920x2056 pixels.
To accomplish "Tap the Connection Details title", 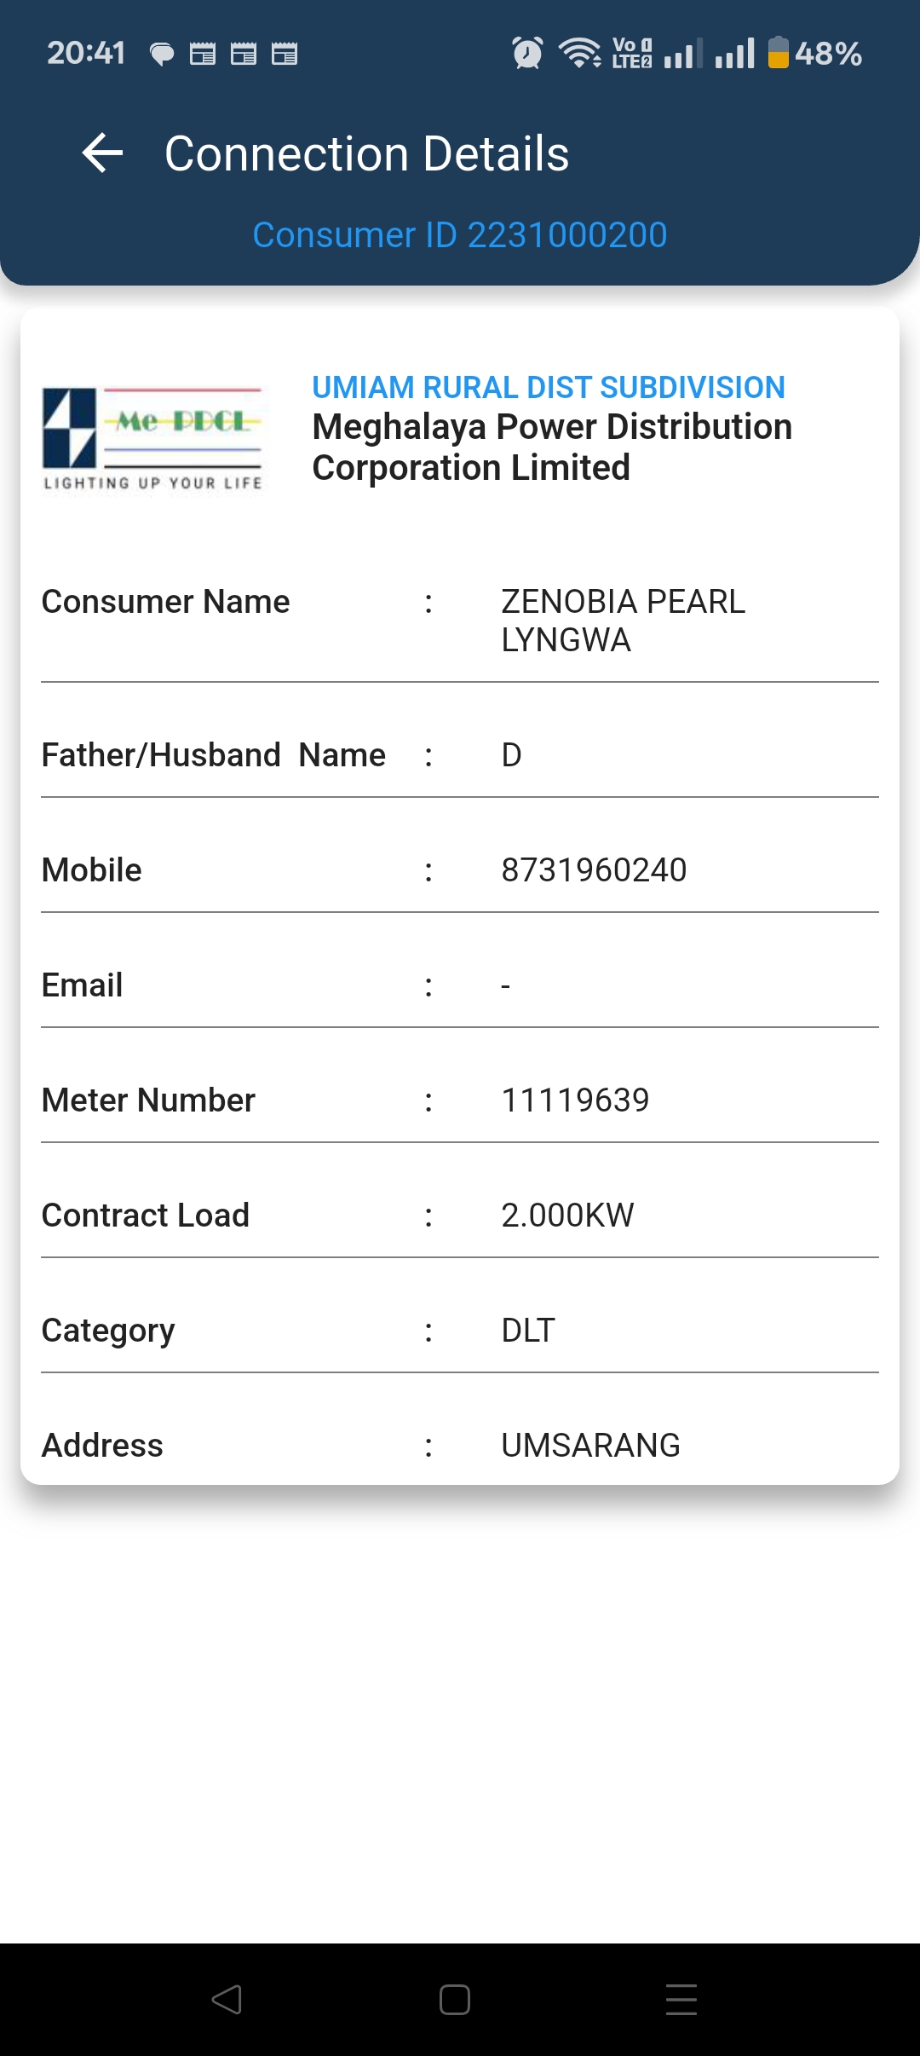I will click(366, 154).
